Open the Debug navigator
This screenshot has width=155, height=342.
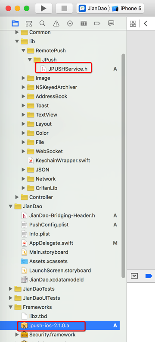pyautogui.click(x=84, y=23)
